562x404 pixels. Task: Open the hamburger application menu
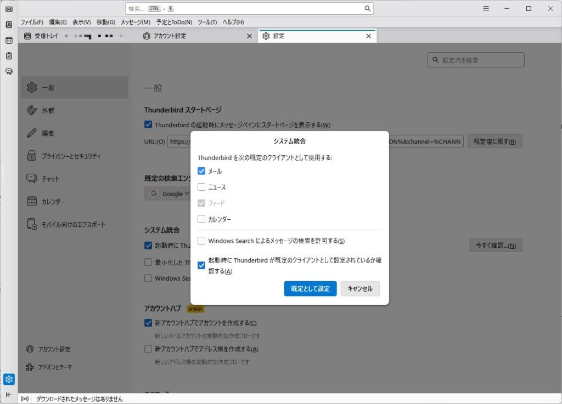(x=486, y=9)
